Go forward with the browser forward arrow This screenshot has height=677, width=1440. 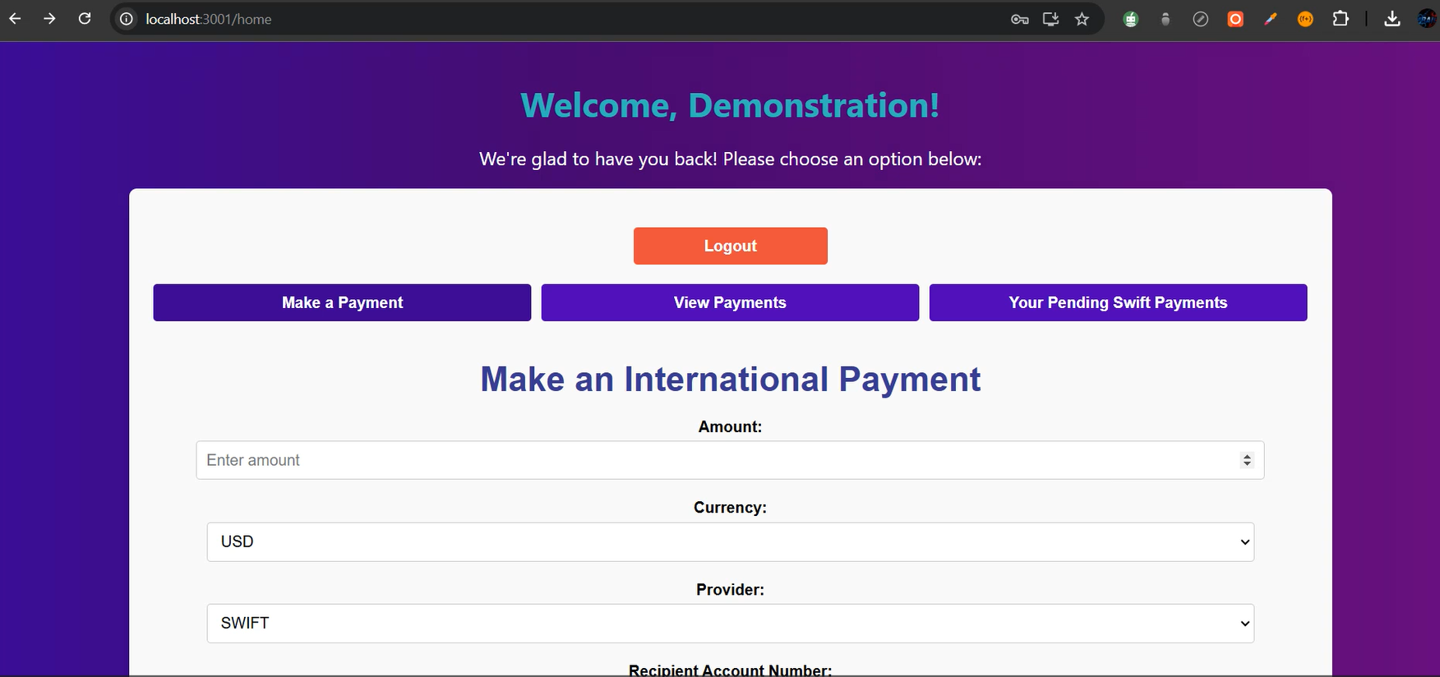pos(49,18)
